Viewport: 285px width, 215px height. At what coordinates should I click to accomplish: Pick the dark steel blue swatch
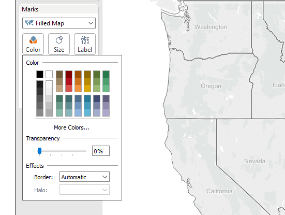(78, 98)
